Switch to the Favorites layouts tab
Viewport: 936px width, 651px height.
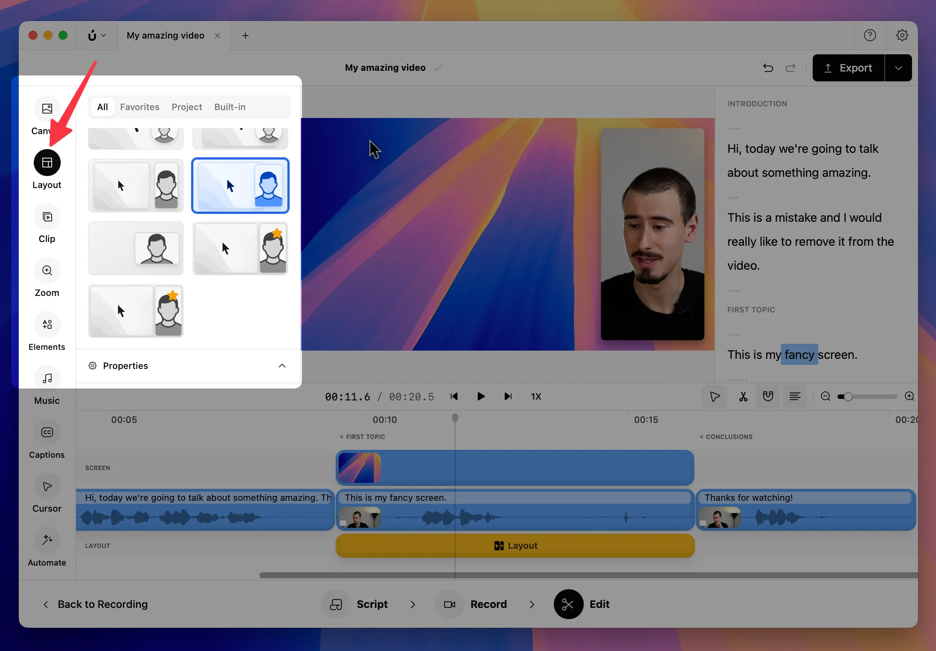click(139, 107)
